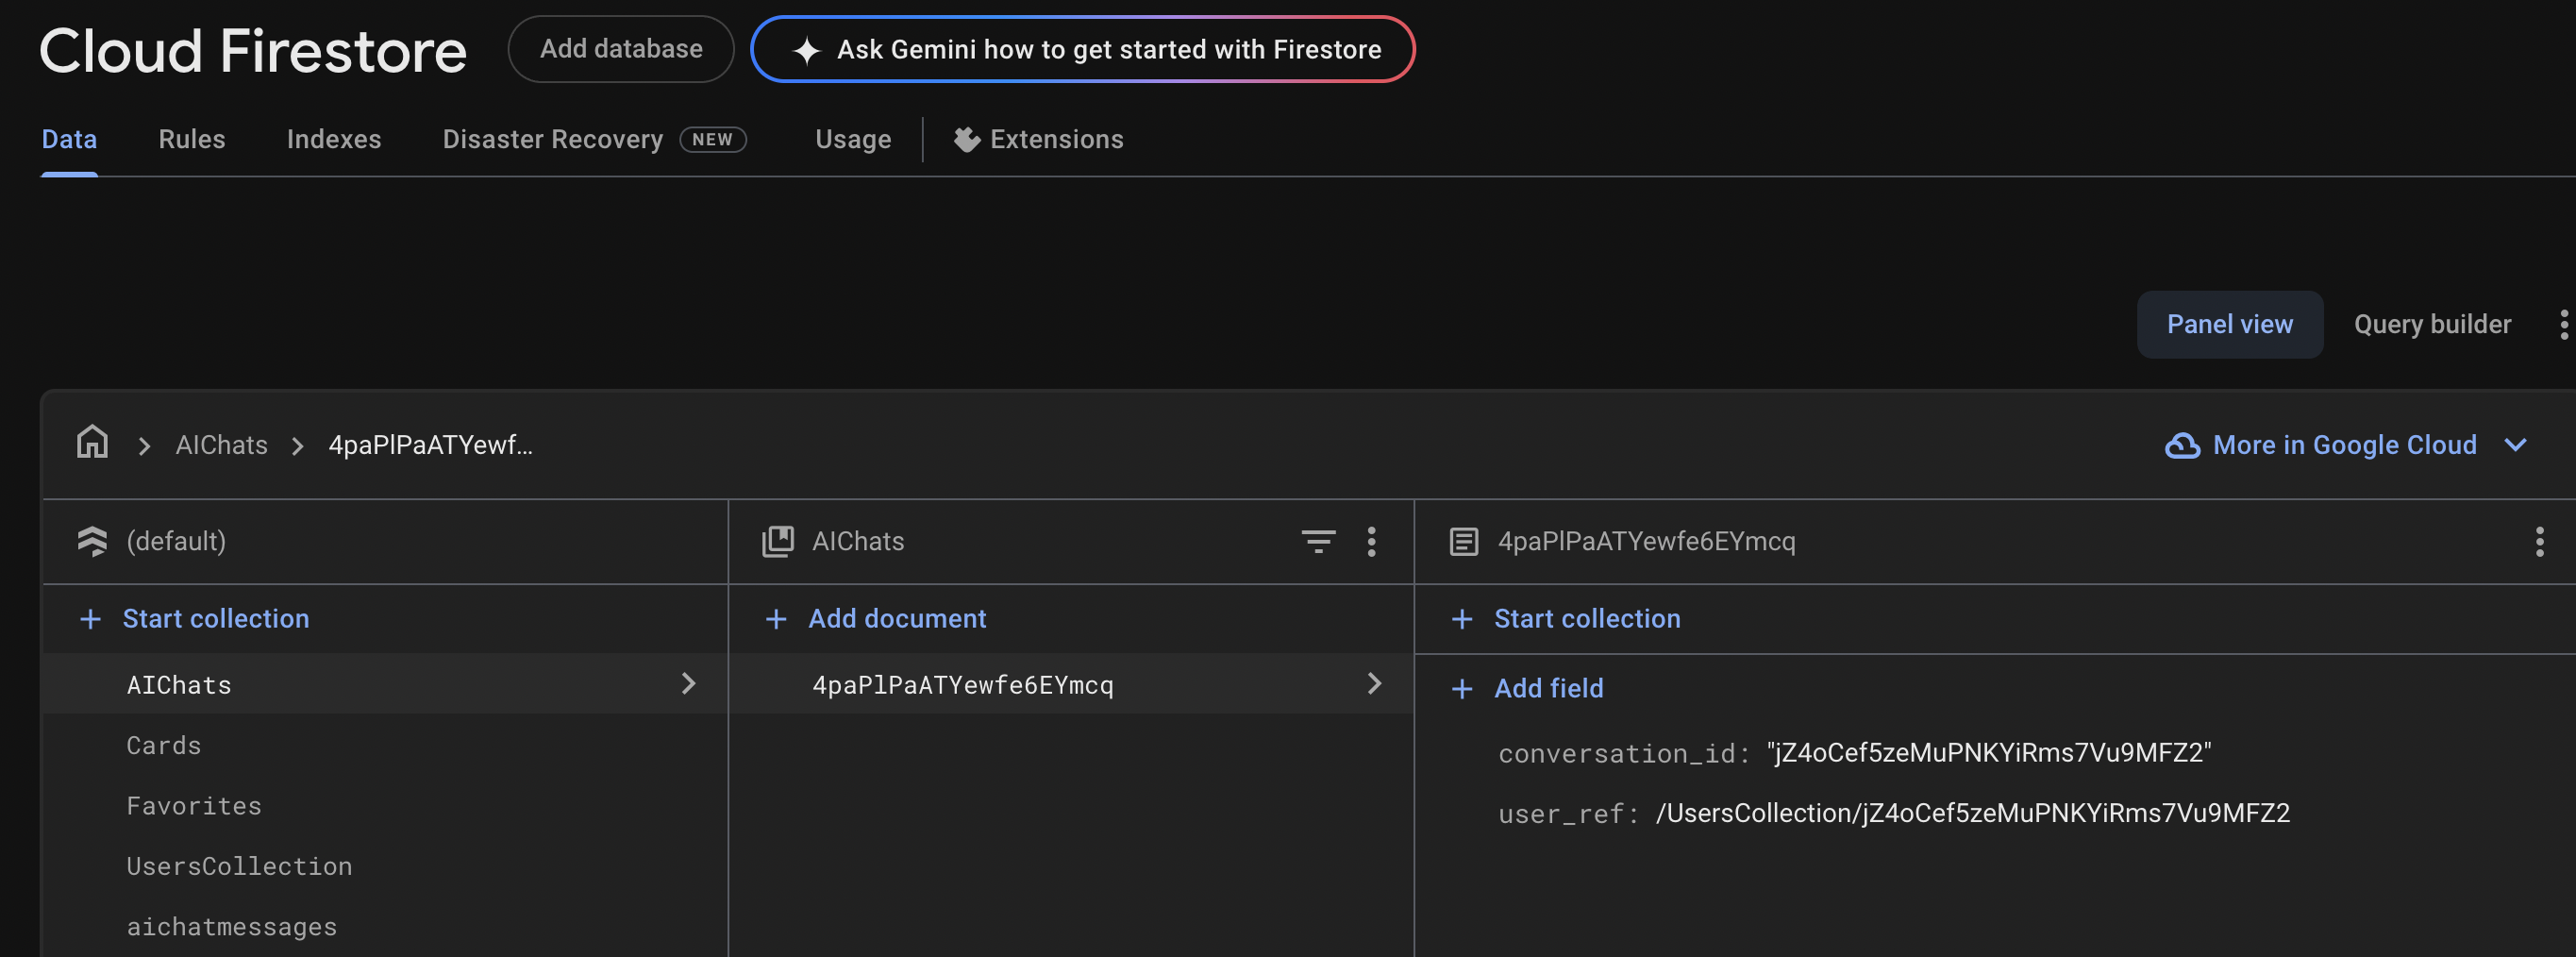The height and width of the screenshot is (957, 2576).
Task: Select Panel view
Action: click(2229, 325)
